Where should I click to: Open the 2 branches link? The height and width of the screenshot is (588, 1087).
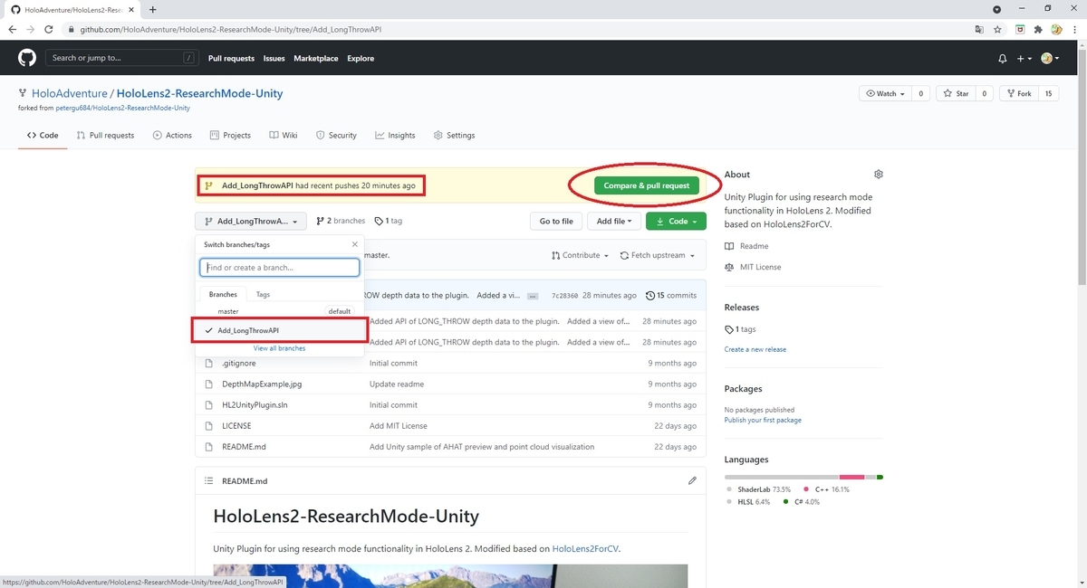[x=340, y=221]
